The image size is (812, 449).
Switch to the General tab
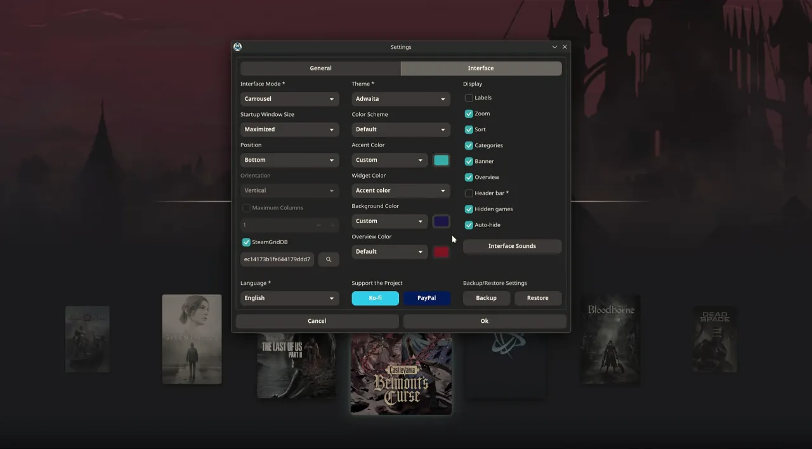point(320,68)
